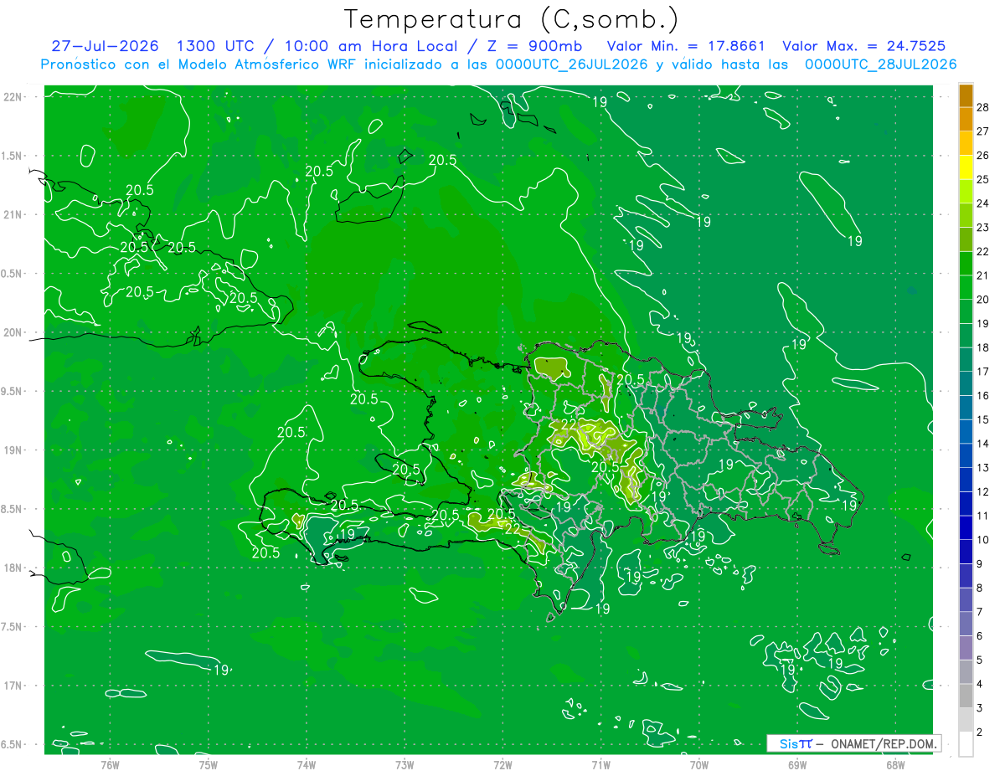1005x776 pixels.
Task: Click the '71W' longitude axis label
Action: pos(600,765)
